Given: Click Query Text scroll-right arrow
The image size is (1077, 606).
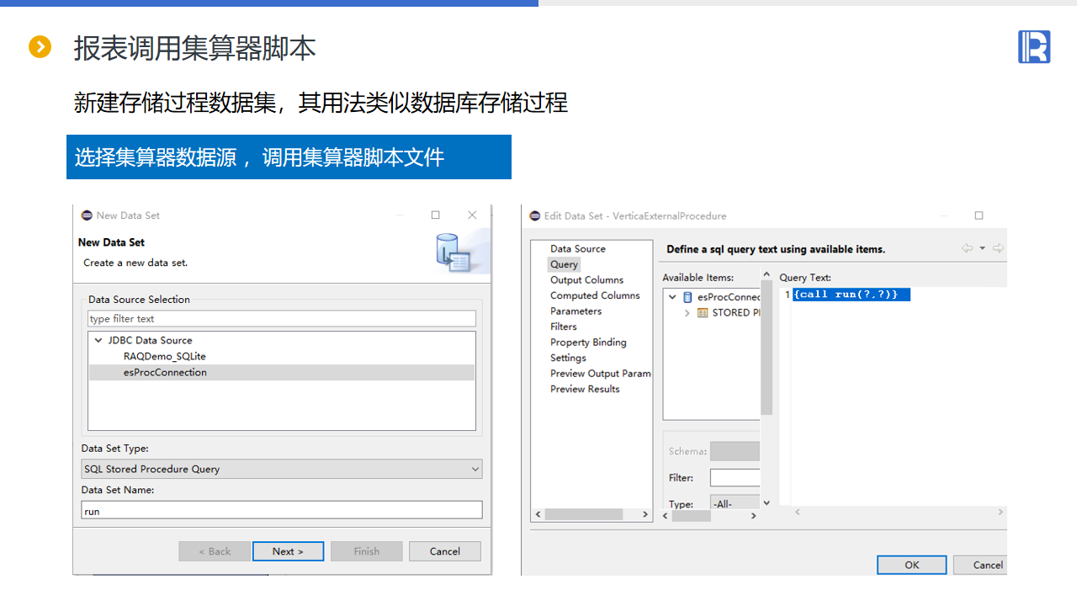Looking at the screenshot, I should (x=1000, y=512).
